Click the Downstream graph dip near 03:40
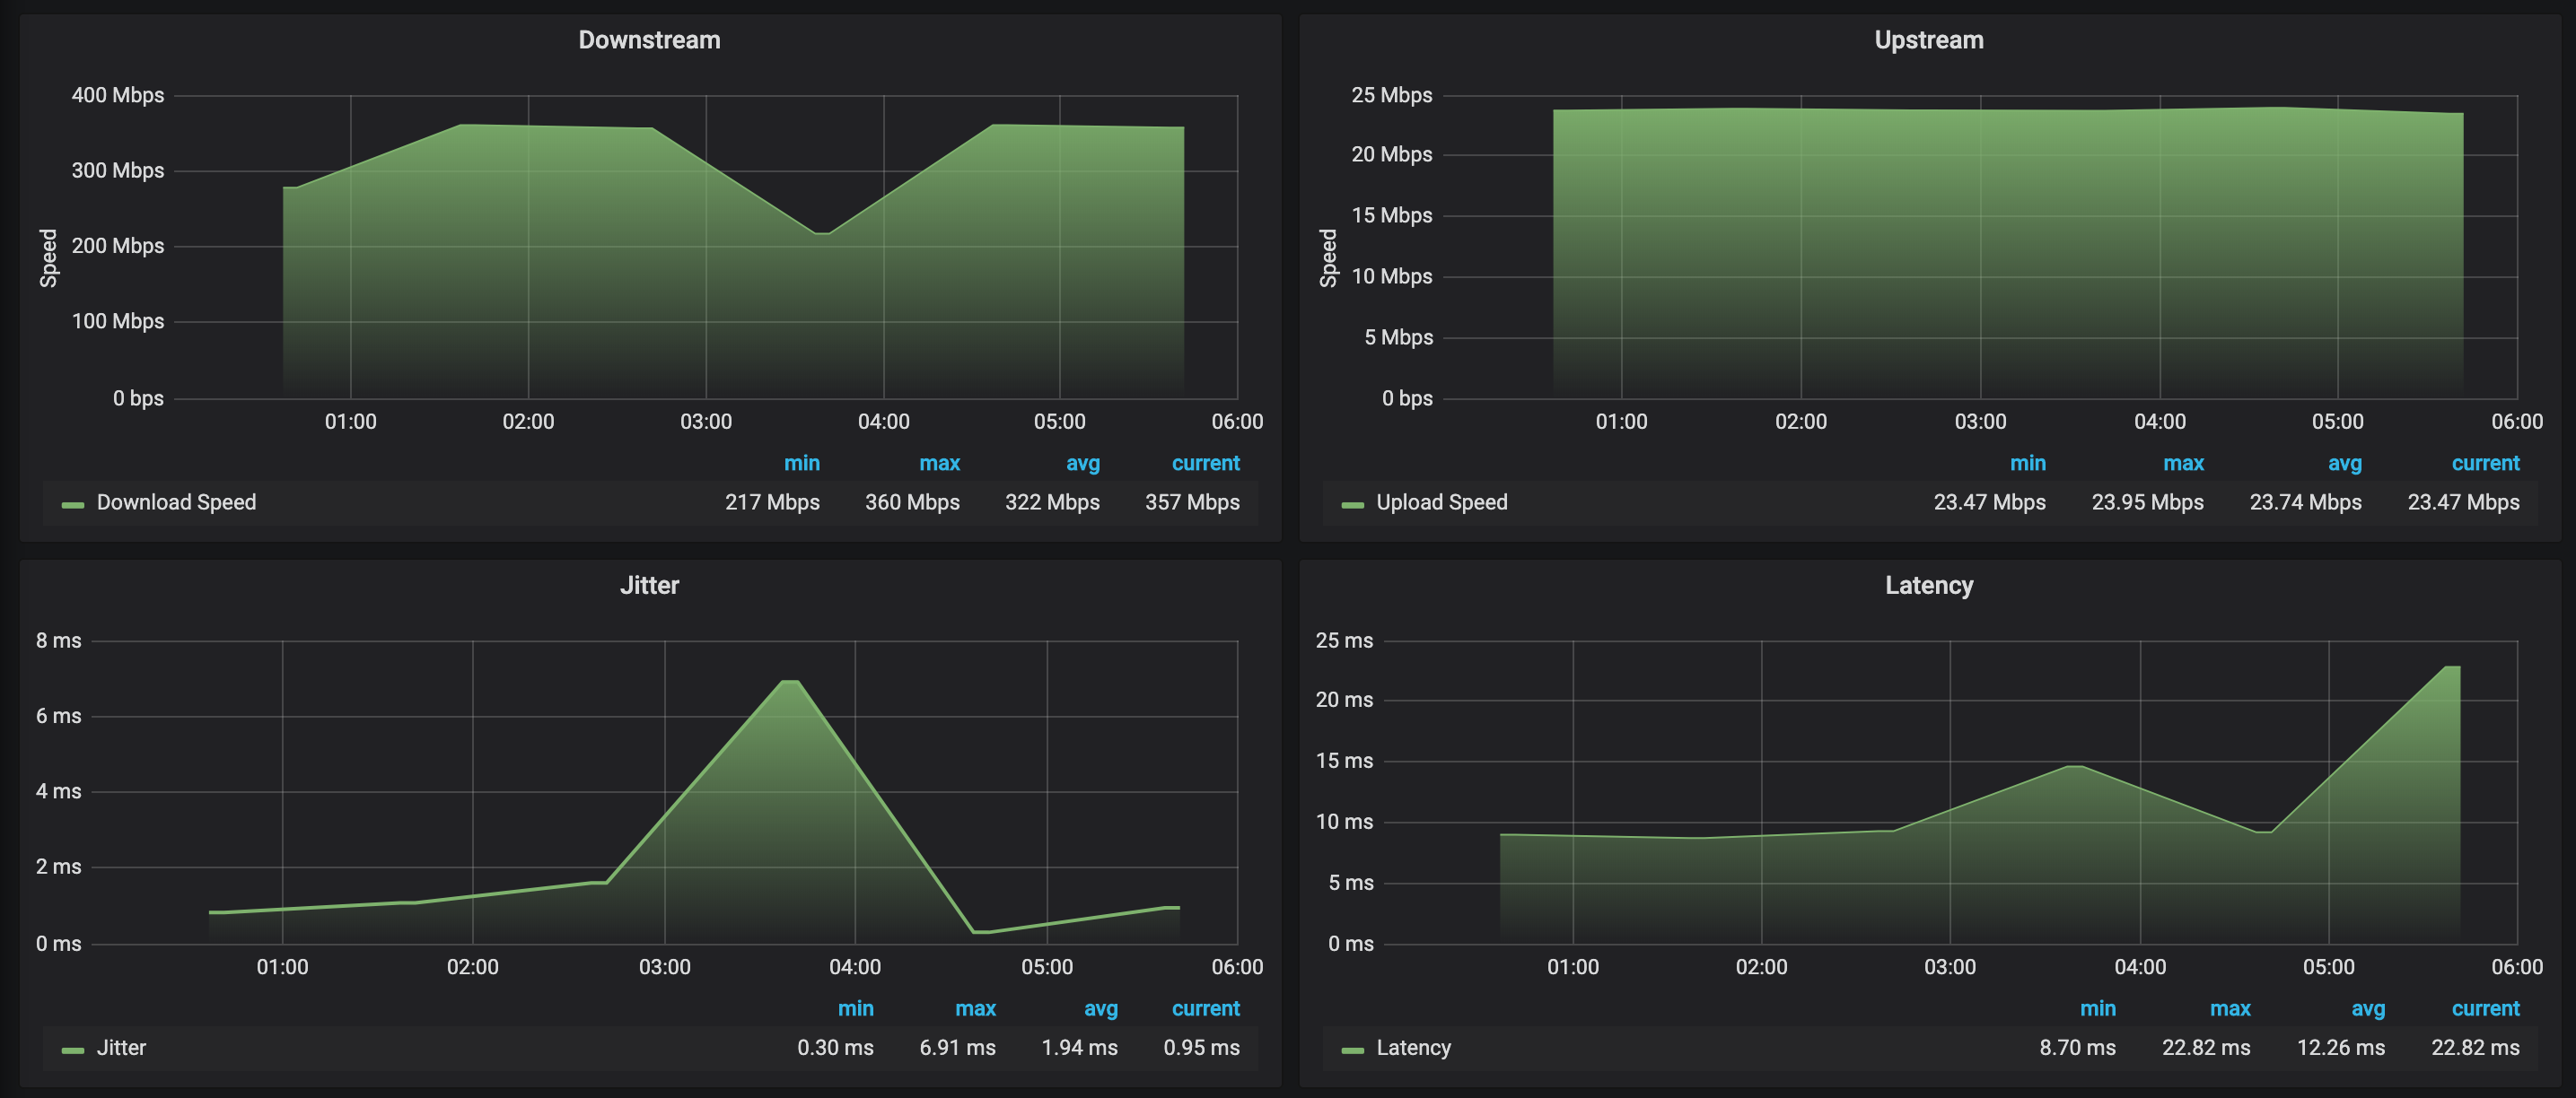This screenshot has width=2576, height=1098. pos(821,234)
